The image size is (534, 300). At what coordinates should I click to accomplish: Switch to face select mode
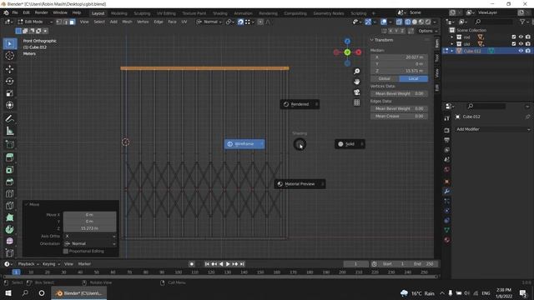pyautogui.click(x=73, y=22)
